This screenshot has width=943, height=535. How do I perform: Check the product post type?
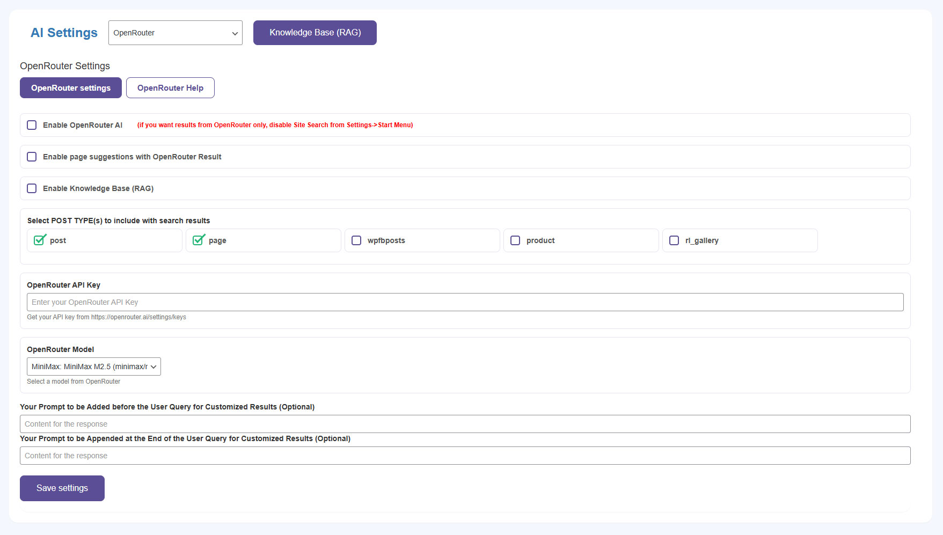click(515, 240)
